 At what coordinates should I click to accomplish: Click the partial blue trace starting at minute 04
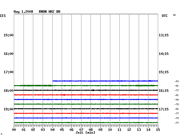coord(105,81)
